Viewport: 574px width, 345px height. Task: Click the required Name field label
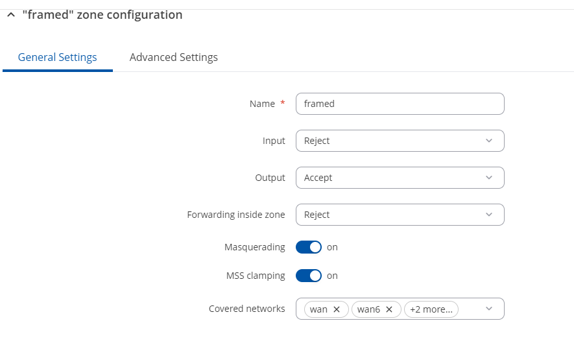262,104
